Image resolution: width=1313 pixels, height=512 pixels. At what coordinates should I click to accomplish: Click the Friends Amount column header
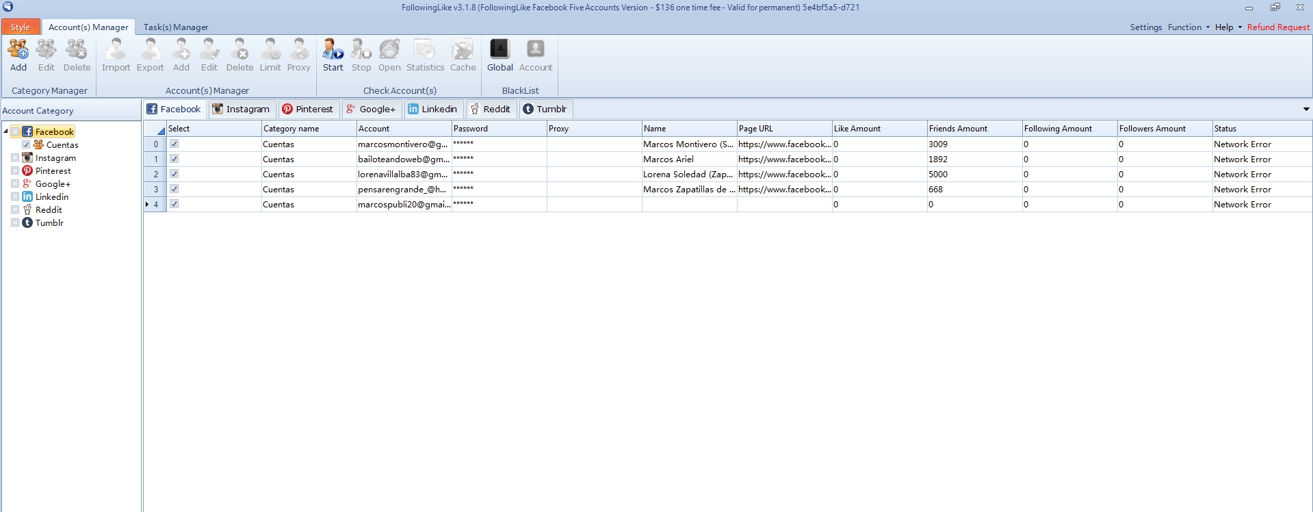pyautogui.click(x=958, y=129)
